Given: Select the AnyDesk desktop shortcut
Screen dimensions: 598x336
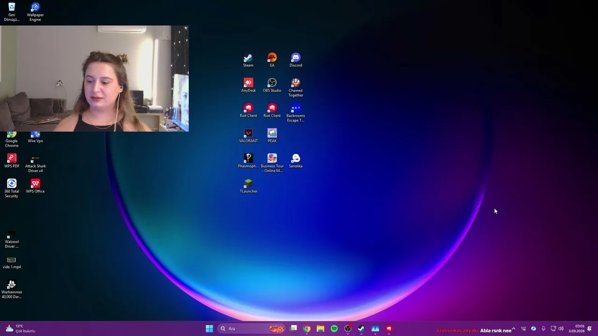Looking at the screenshot, I should click(x=248, y=86).
